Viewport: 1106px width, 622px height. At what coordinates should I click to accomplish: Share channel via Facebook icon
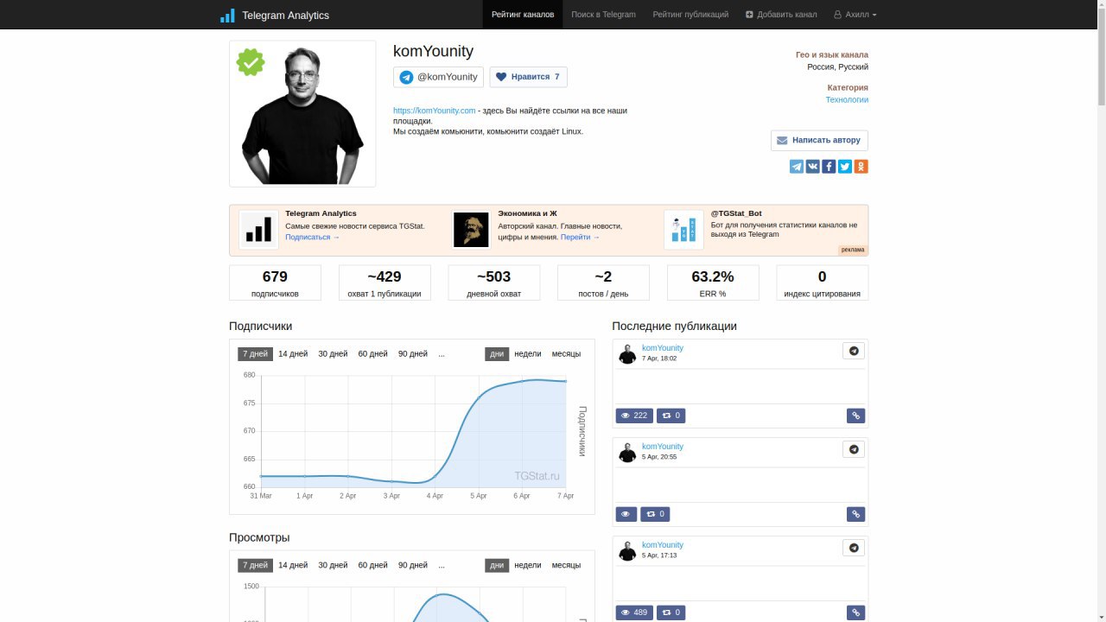click(x=829, y=167)
